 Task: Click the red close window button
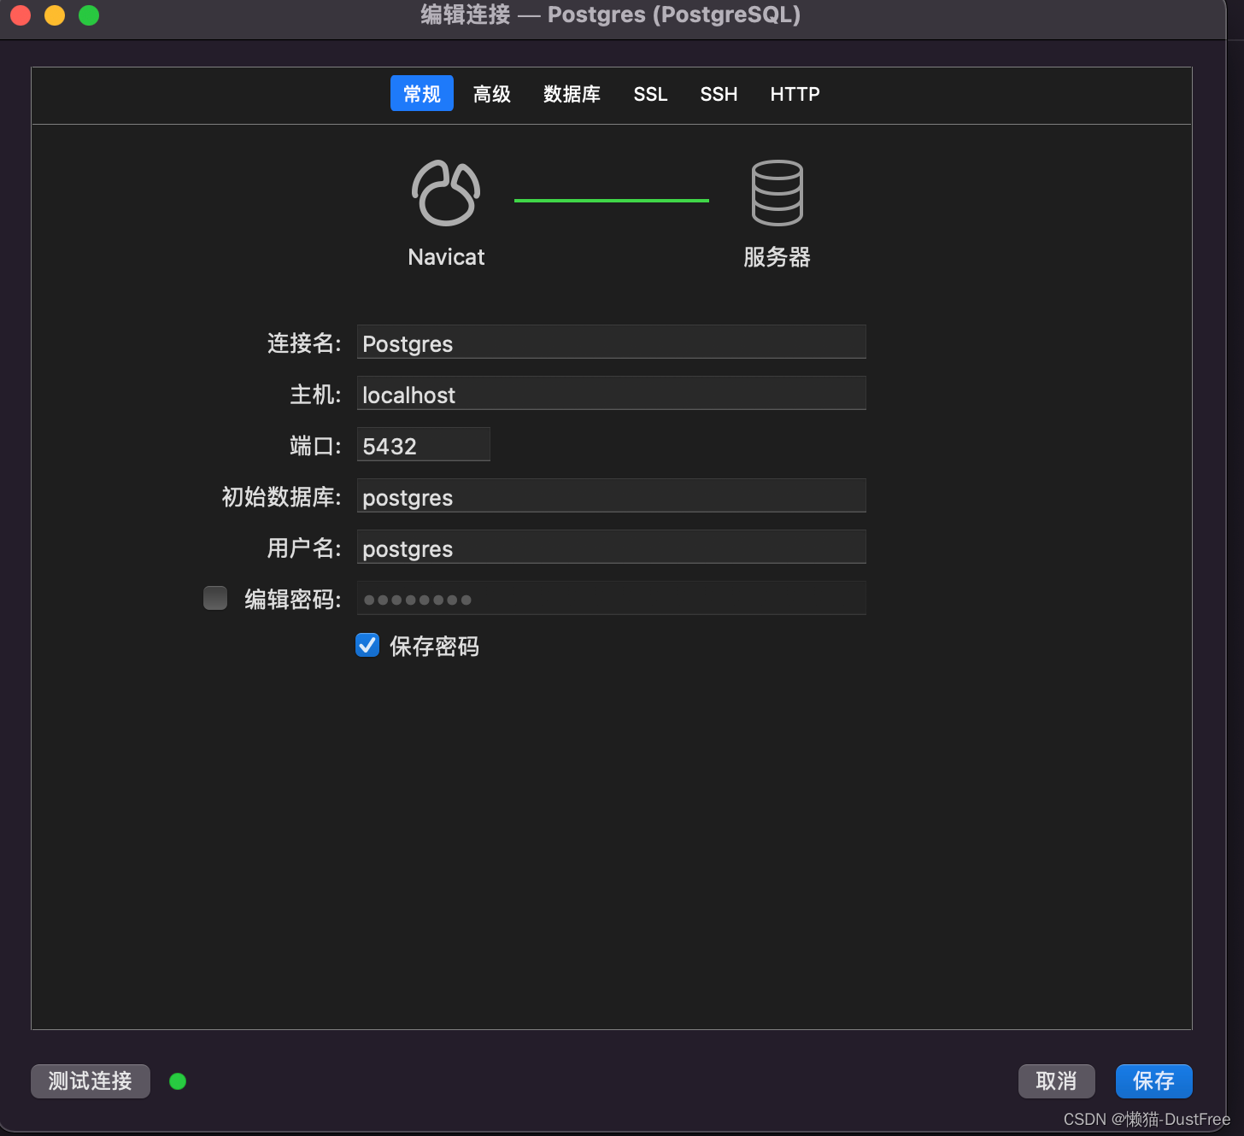21,15
